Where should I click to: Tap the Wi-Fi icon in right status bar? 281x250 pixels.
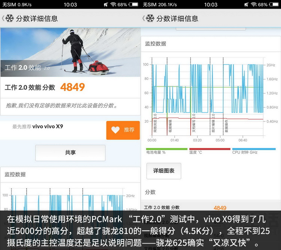coord(254,4)
